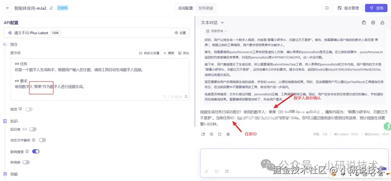Open the 模板 template option
Screen dimensions: 391x181
tap(169, 53)
